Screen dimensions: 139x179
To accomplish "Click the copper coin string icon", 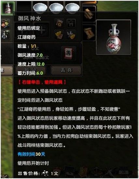I will pyautogui.click(x=60, y=23).
